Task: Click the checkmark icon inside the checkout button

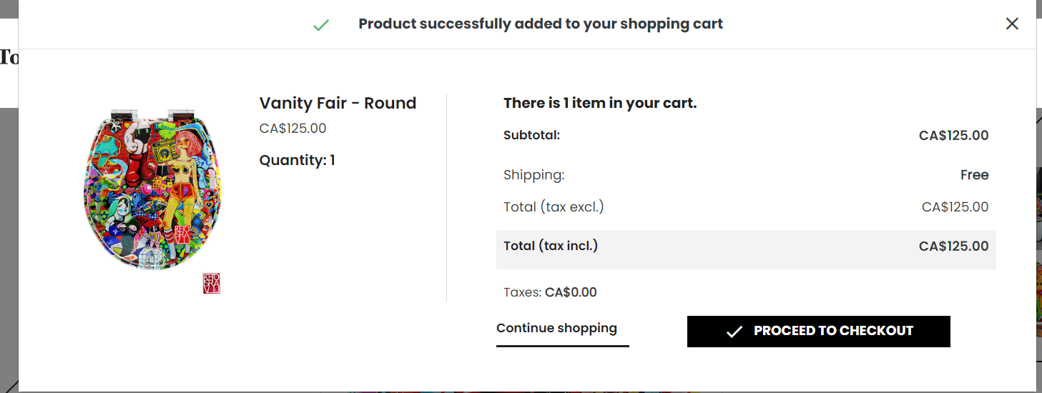Action: pyautogui.click(x=734, y=332)
